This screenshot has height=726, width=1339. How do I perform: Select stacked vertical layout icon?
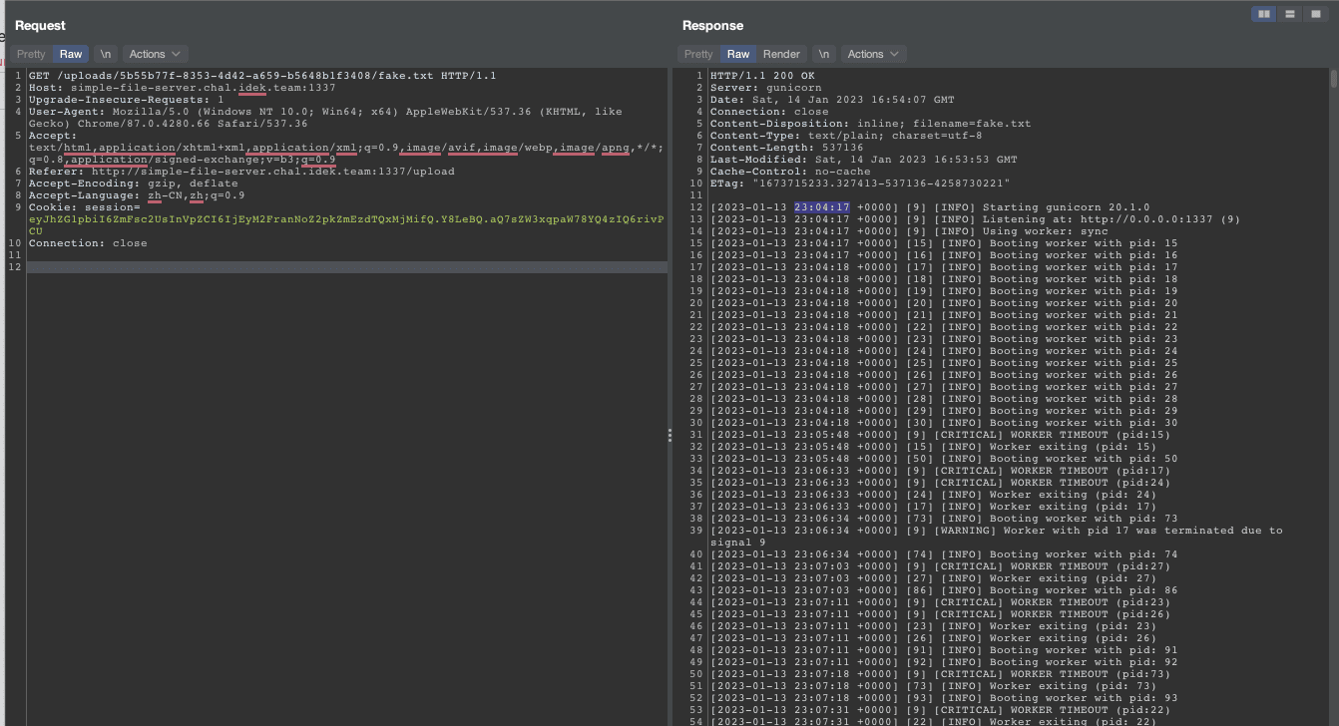[x=1290, y=14]
